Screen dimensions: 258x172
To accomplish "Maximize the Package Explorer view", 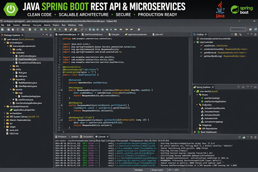I will 50,35.
